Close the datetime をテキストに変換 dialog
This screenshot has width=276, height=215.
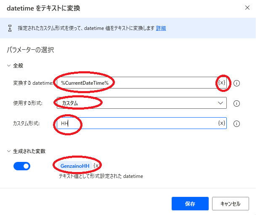[247, 8]
